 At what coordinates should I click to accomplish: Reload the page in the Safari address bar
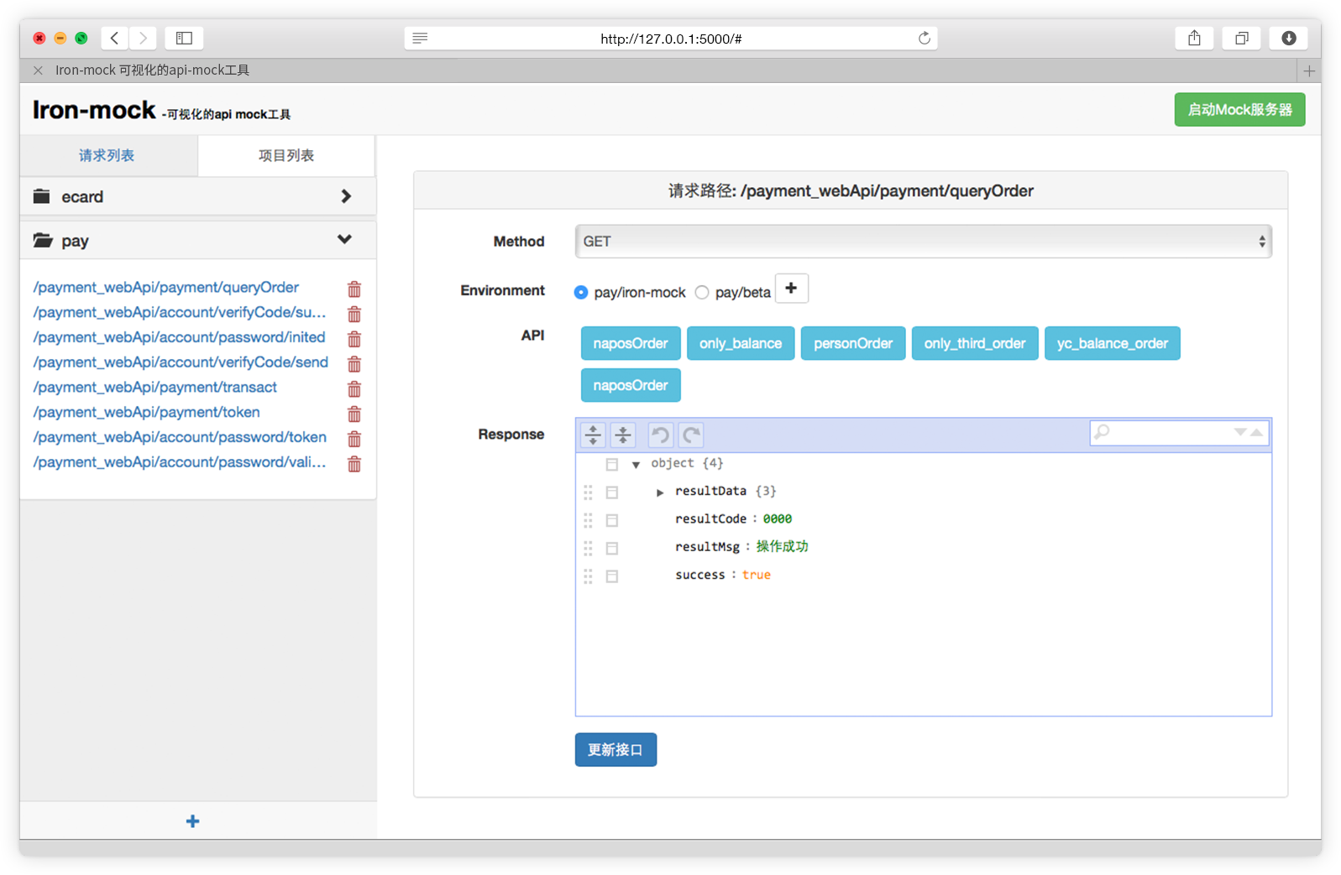[924, 38]
